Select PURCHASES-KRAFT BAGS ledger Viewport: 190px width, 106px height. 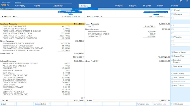[15, 29]
